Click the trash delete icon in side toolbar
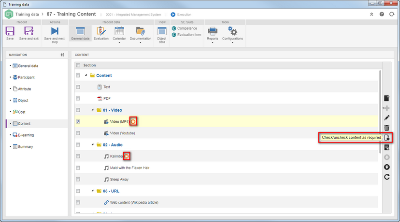This screenshot has height=222, width=400. click(387, 128)
